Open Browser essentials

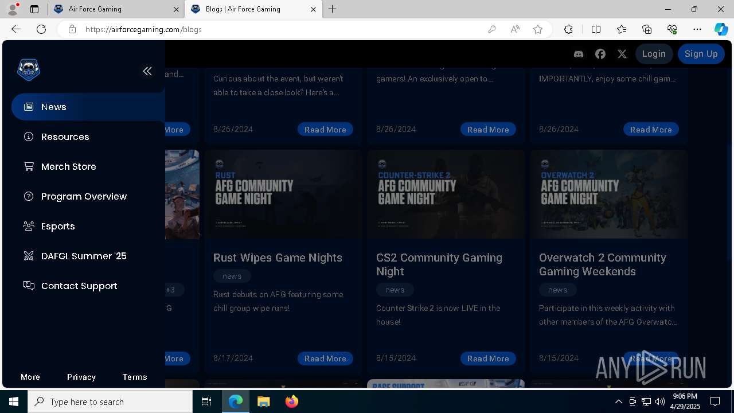point(672,29)
